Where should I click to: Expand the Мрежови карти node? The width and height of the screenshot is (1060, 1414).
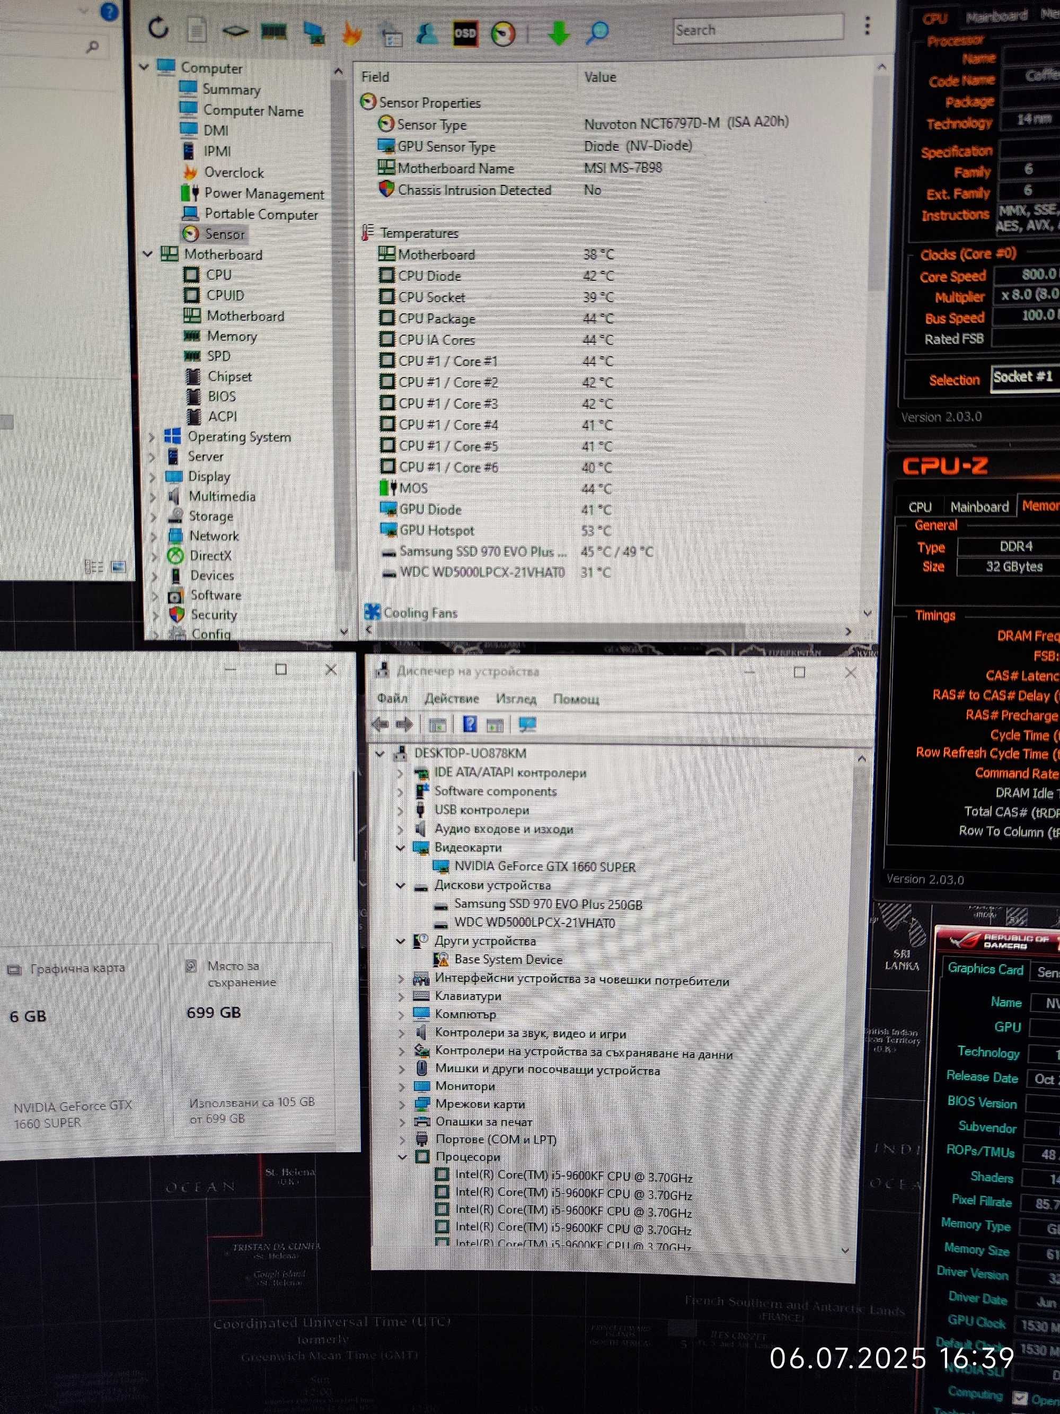pos(402,1104)
